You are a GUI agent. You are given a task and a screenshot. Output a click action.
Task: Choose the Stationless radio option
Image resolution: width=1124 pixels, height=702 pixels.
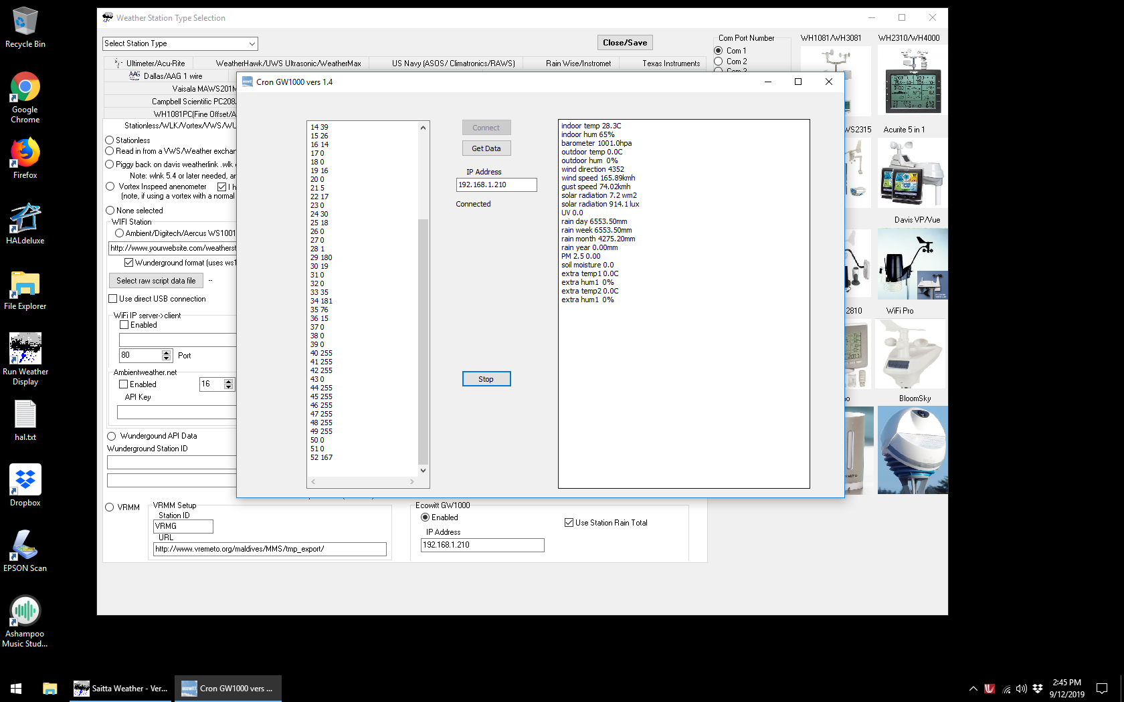click(x=109, y=140)
